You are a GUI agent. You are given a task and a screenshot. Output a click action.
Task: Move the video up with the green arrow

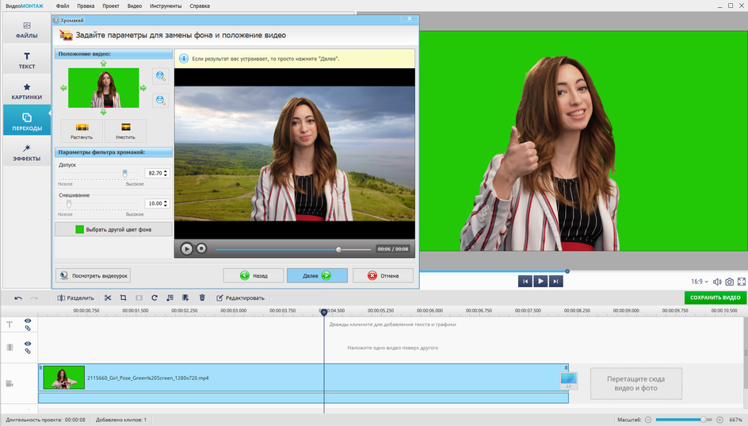103,63
